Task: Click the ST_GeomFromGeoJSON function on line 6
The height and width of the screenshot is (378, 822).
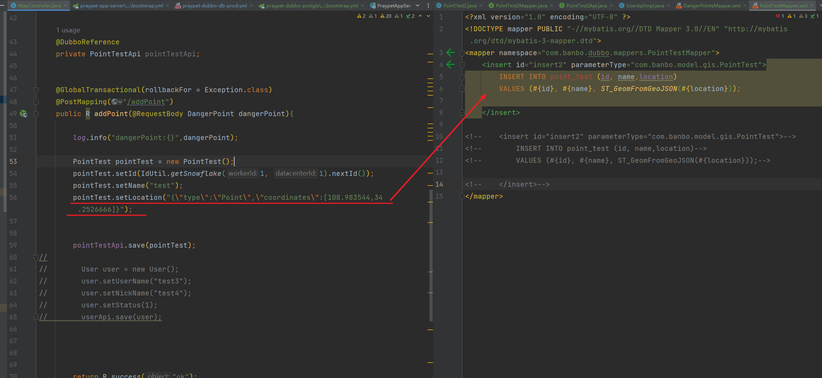Action: (x=639, y=89)
